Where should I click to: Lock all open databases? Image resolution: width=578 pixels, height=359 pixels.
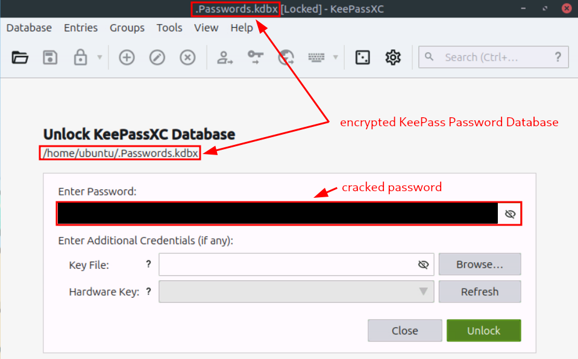tap(80, 57)
